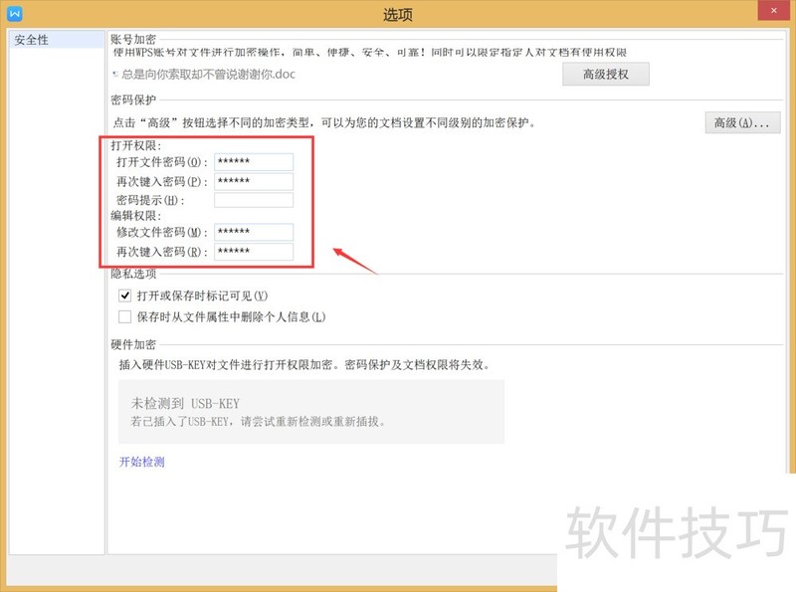Uncheck 打开或保存时标记可见(V) checkbox

tap(125, 296)
